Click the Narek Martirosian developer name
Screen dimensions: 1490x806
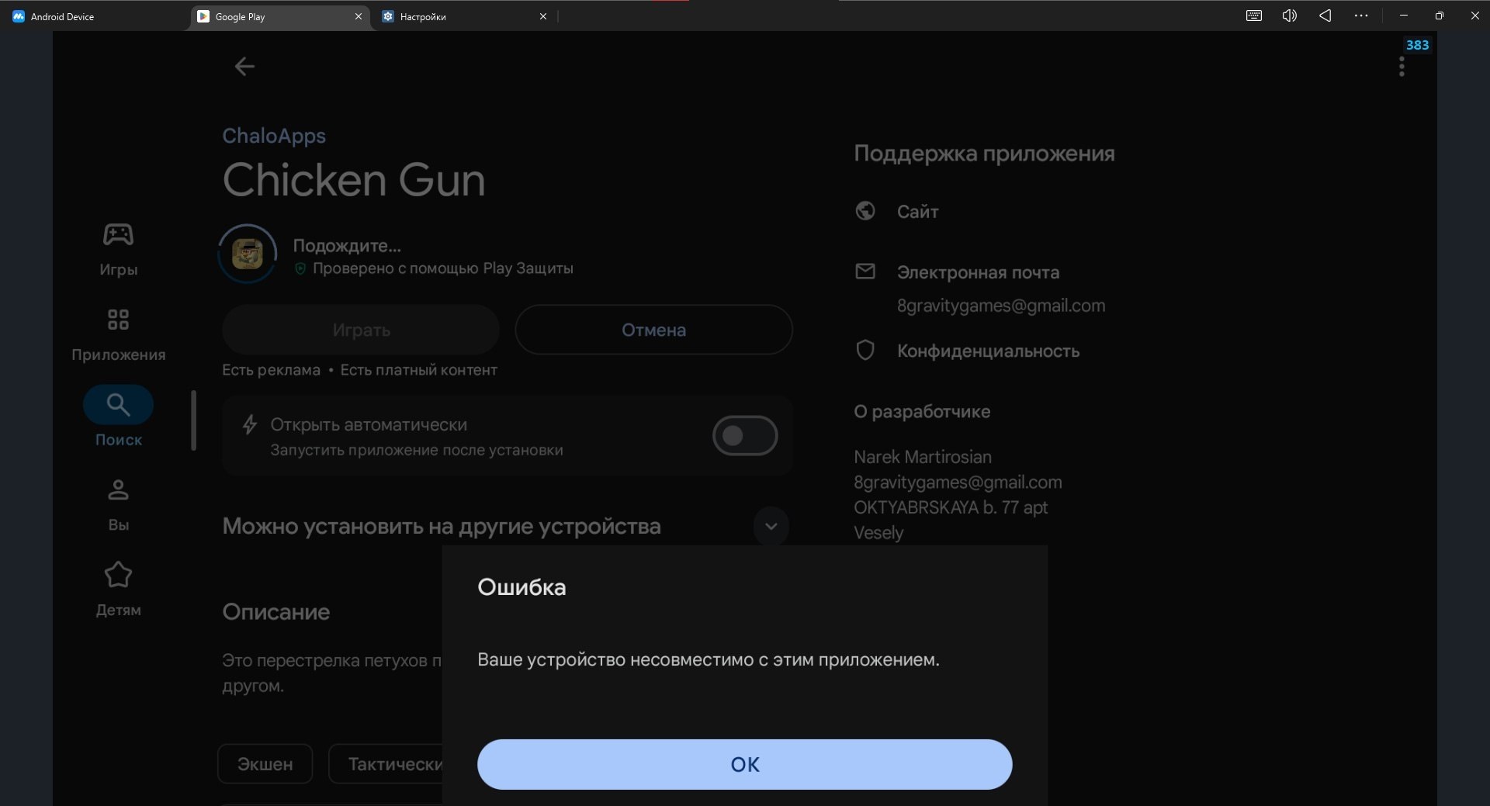(x=923, y=457)
